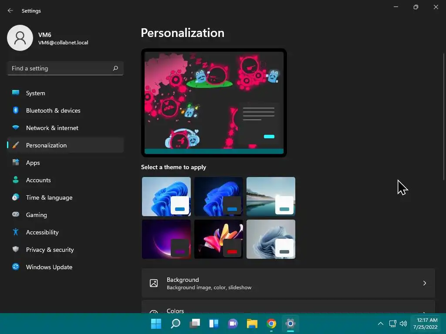This screenshot has height=334, width=446.
Task: Open Accounts settings
Action: click(65, 180)
